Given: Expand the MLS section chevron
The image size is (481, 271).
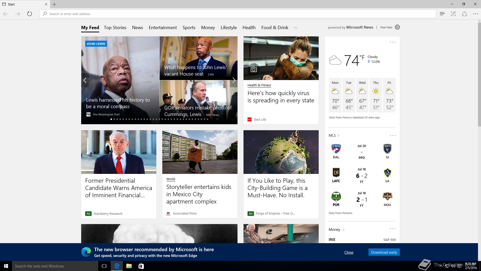Looking at the screenshot, I should pos(338,135).
